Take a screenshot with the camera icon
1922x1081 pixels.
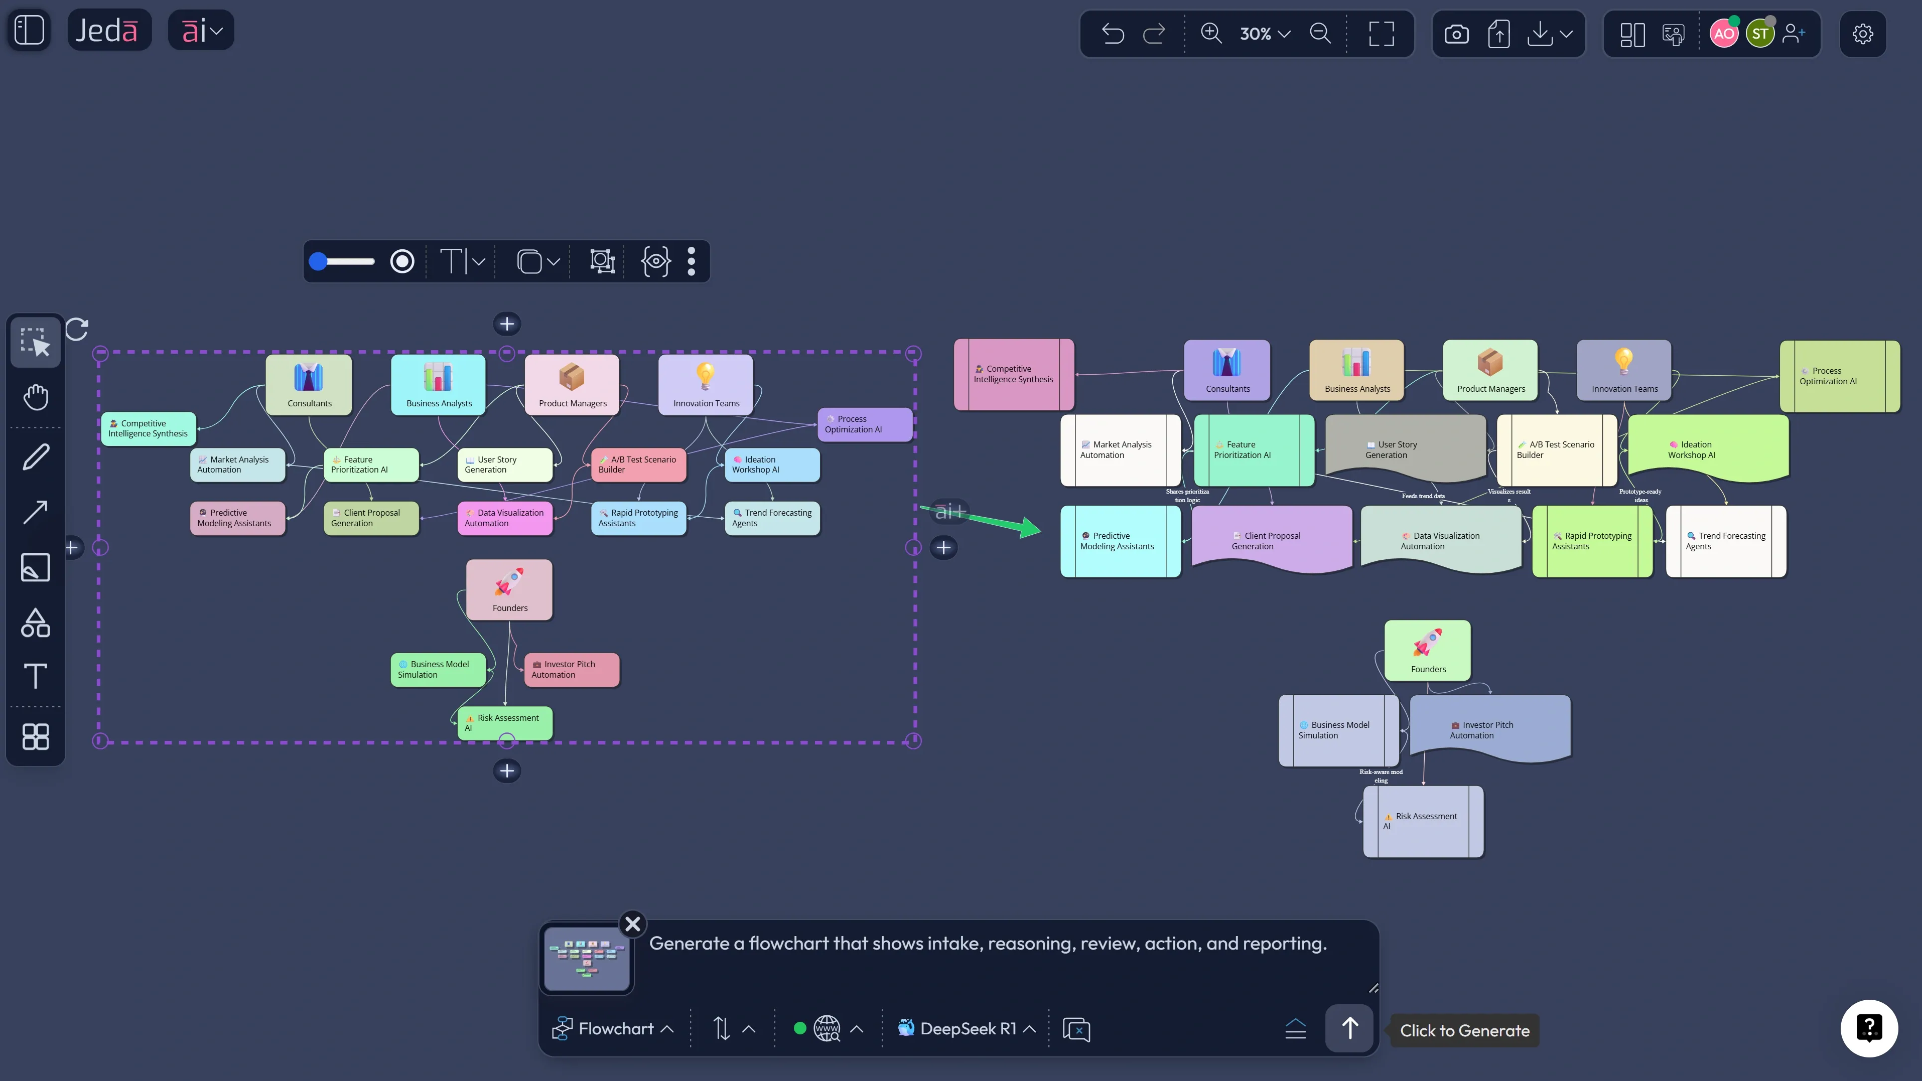[x=1456, y=34]
